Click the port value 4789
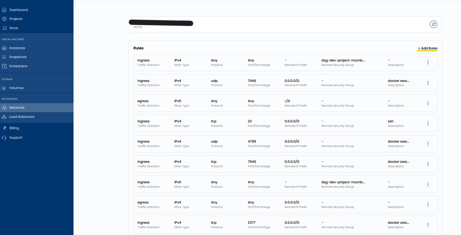This screenshot has height=235, width=461. coord(252,142)
